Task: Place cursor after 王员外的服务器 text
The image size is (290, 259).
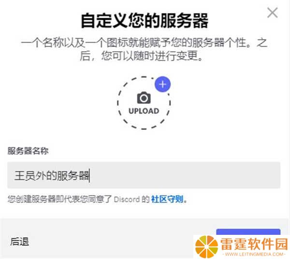Action: point(89,175)
